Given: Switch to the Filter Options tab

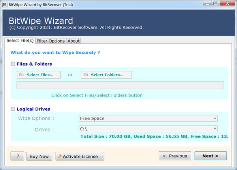Looking at the screenshot, I should pos(51,41).
